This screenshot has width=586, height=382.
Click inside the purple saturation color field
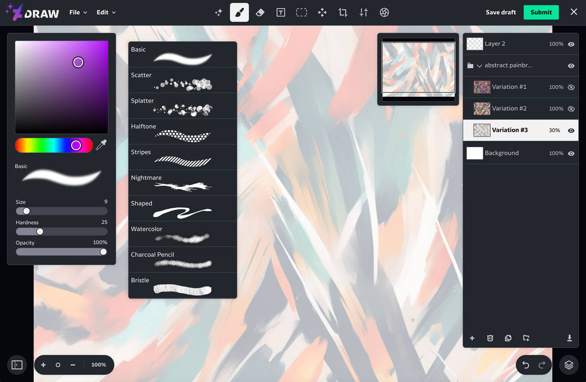coord(61,87)
